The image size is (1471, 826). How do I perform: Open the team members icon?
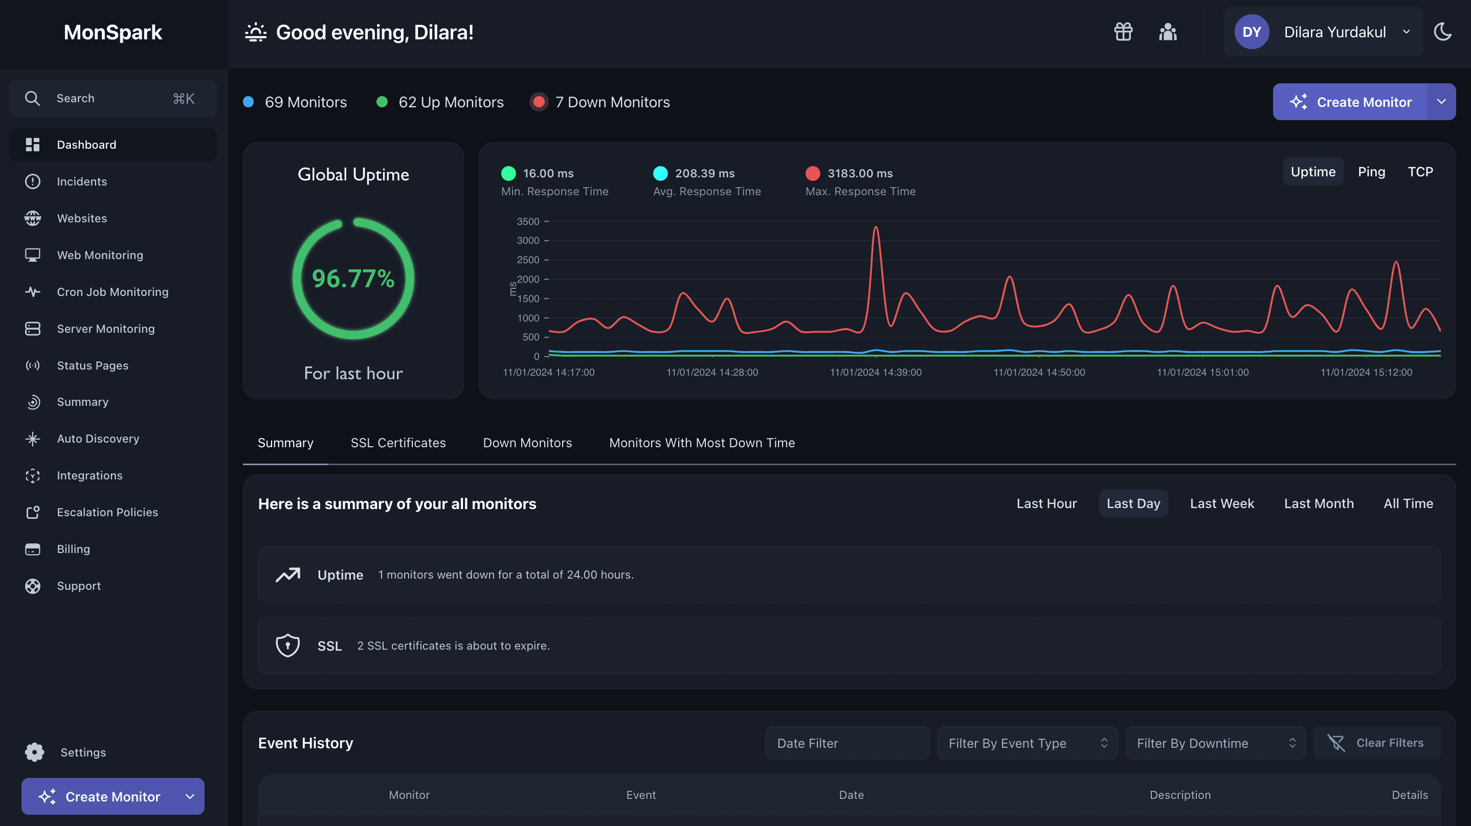tap(1168, 32)
